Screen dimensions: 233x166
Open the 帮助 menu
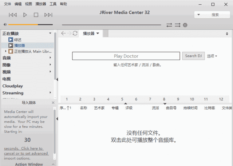[x=63, y=4]
